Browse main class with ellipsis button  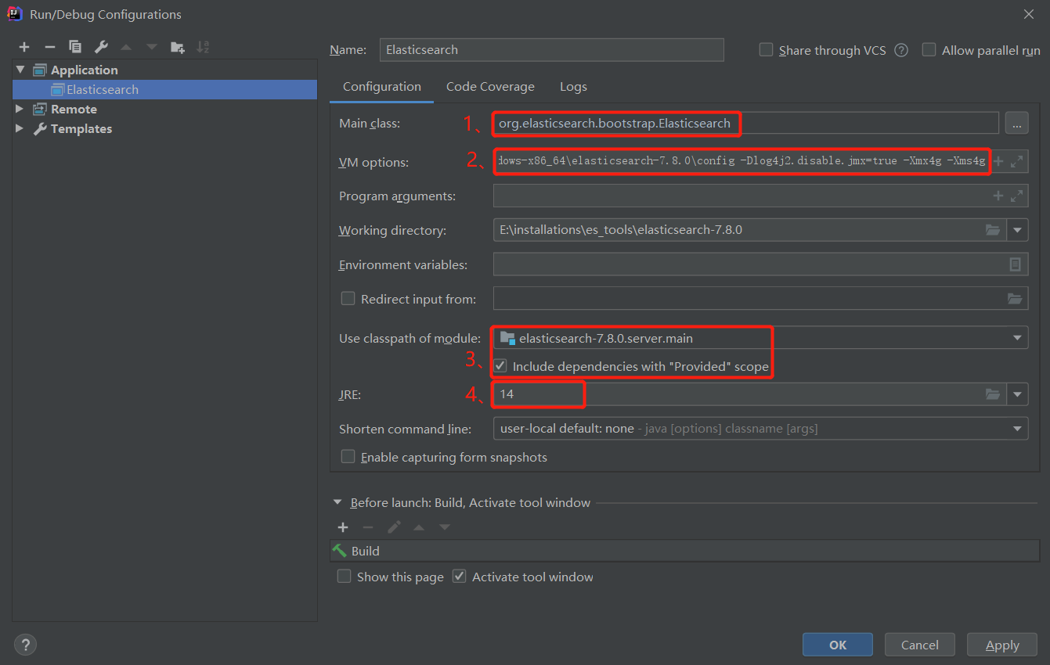(x=1016, y=123)
